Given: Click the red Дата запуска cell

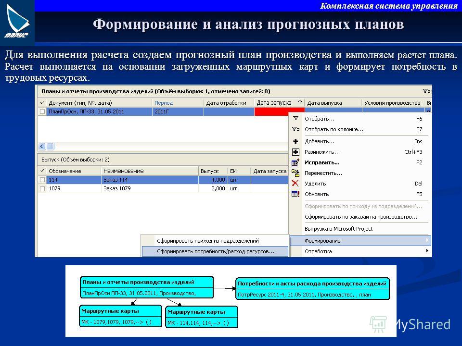Looking at the screenshot, I should pos(279,111).
